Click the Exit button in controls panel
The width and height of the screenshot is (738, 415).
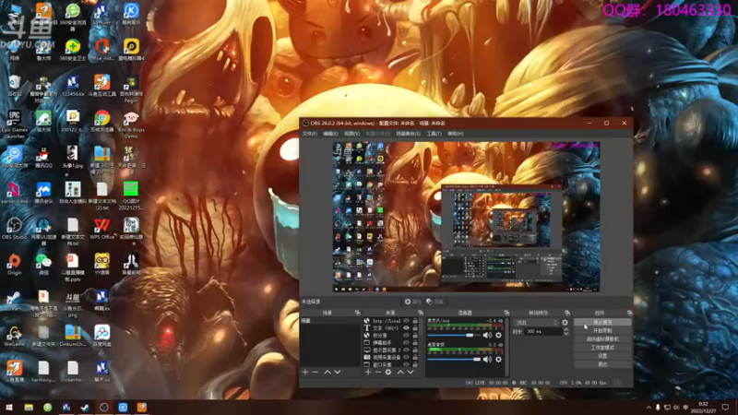pyautogui.click(x=602, y=364)
